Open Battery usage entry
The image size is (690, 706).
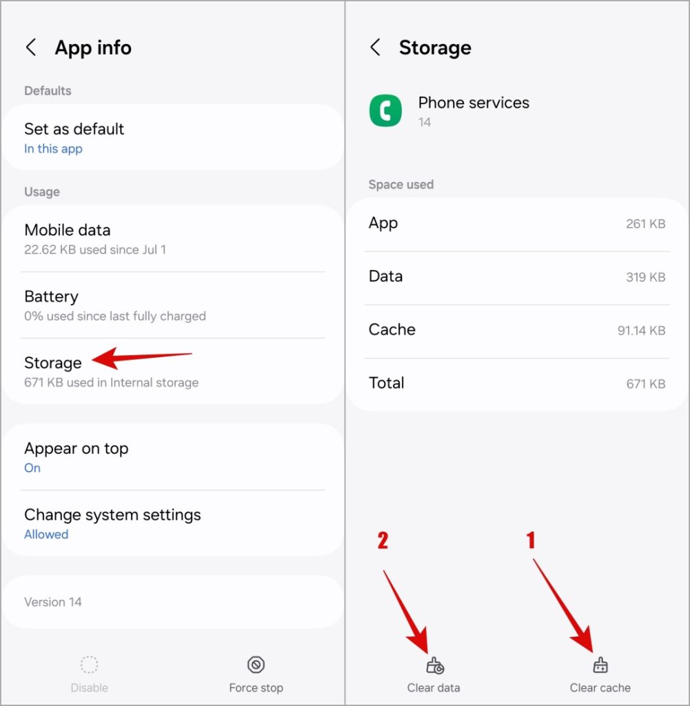pos(173,305)
